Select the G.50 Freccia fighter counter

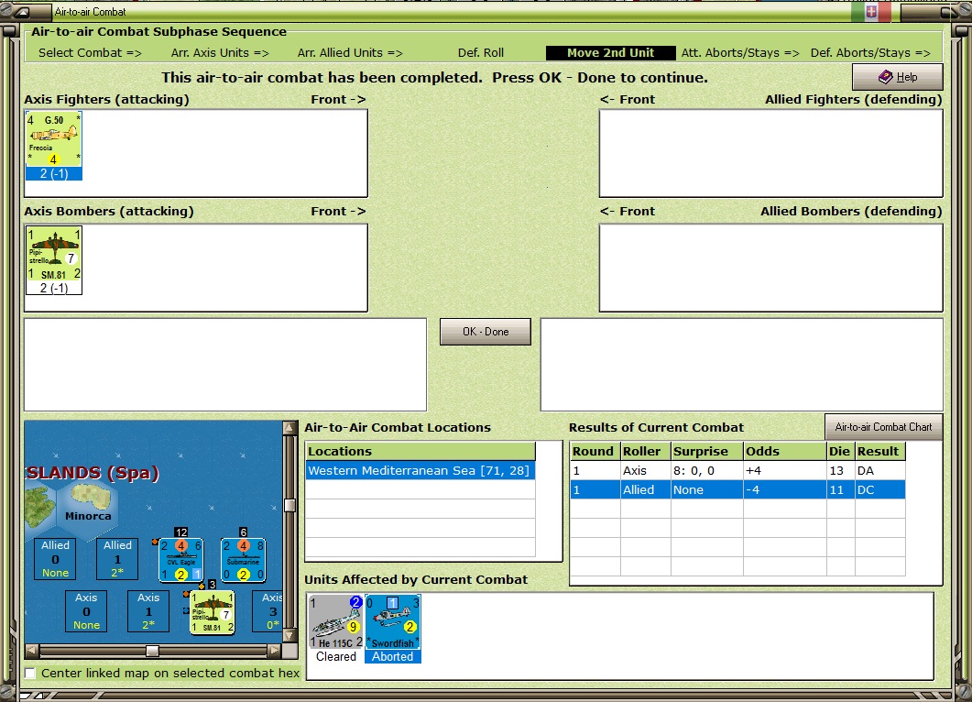[x=54, y=146]
